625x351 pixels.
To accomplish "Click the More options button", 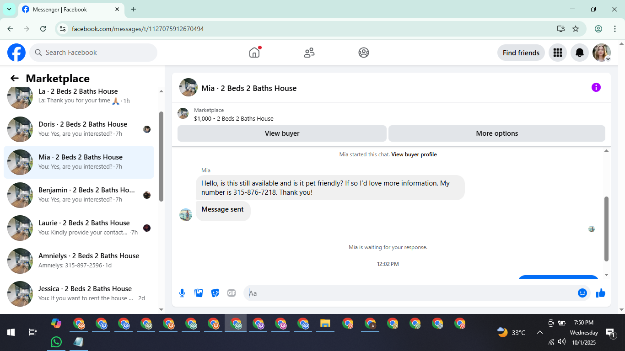I will pyautogui.click(x=497, y=133).
